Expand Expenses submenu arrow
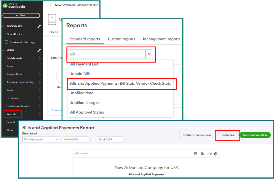This screenshot has width=276, height=180. (40, 98)
